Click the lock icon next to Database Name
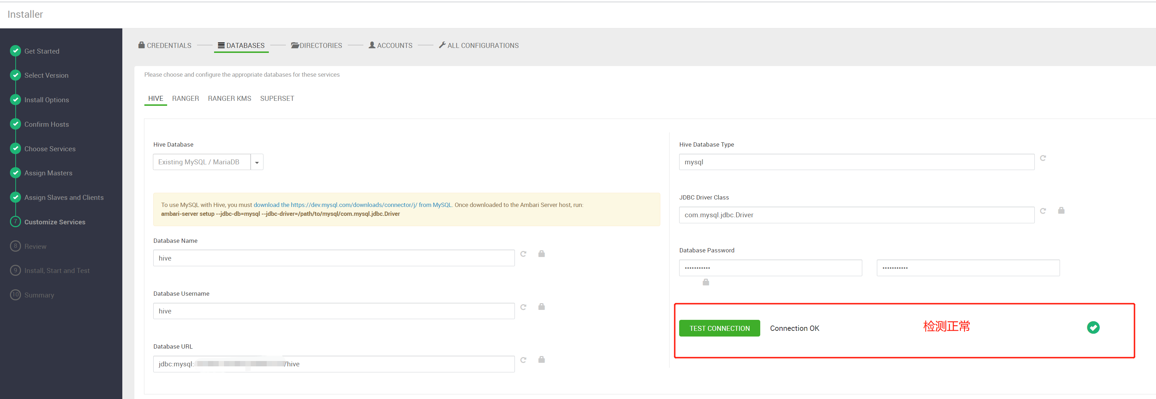This screenshot has height=399, width=1156. click(542, 254)
